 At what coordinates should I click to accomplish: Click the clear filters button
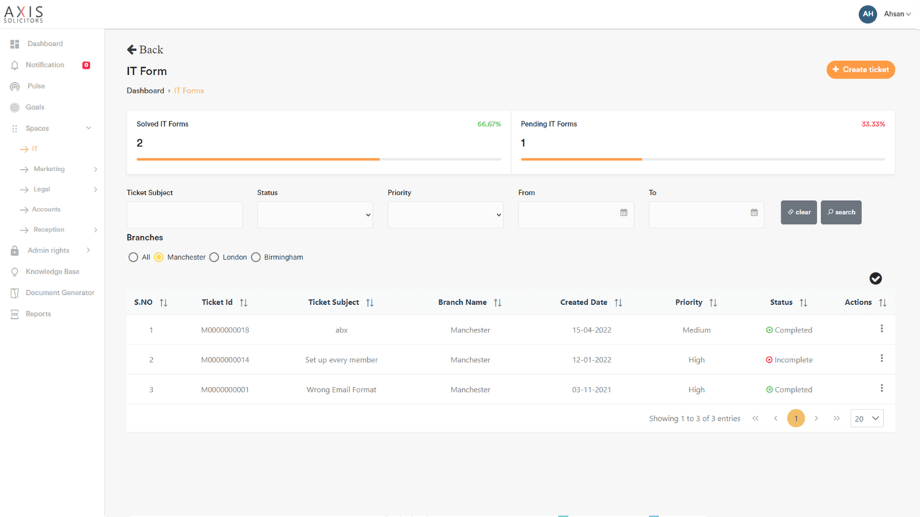[x=799, y=212]
